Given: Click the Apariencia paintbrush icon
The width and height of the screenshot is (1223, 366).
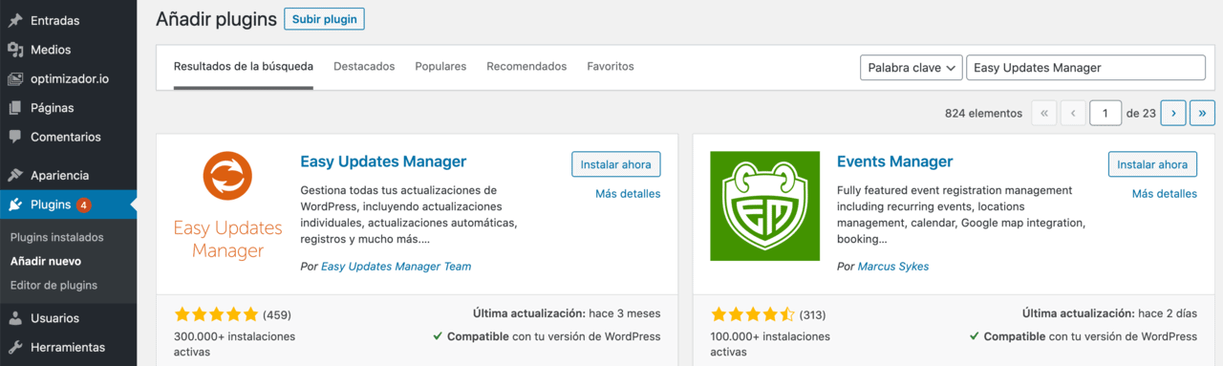Looking at the screenshot, I should pos(15,176).
